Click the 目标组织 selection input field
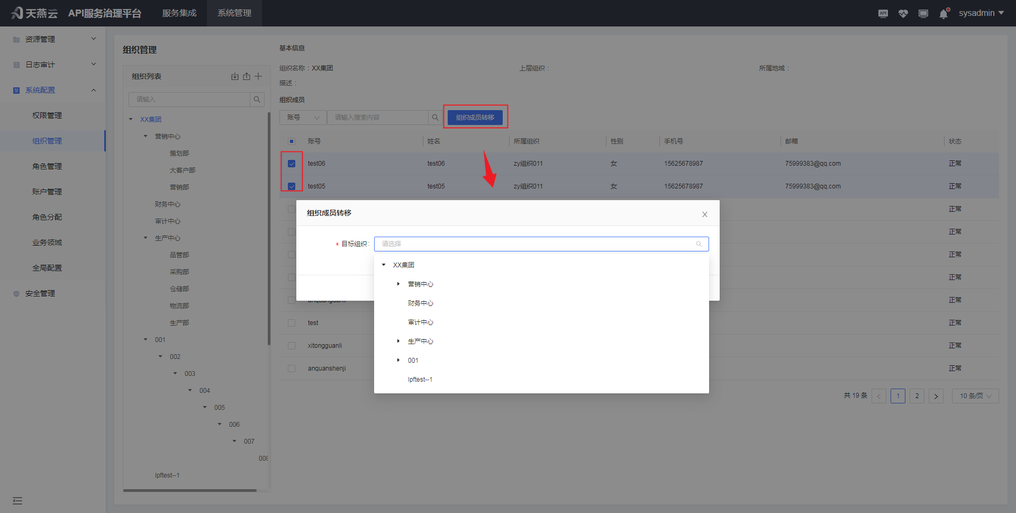This screenshot has height=513, width=1016. tap(540, 244)
